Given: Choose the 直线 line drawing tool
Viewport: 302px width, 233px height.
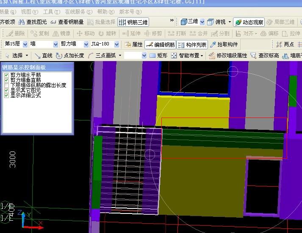Looking at the screenshot, I should tap(44, 56).
